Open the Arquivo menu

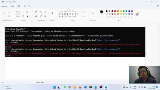tap(4, 6)
